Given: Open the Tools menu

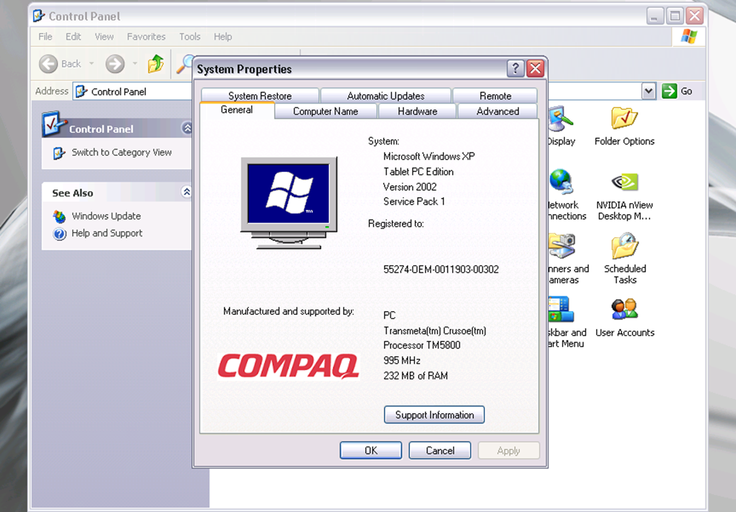Looking at the screenshot, I should (190, 37).
